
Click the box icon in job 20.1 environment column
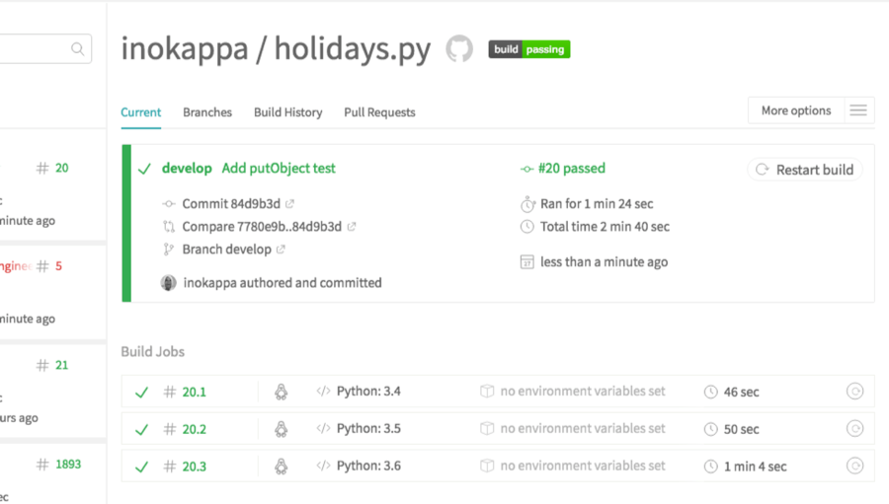tap(486, 392)
